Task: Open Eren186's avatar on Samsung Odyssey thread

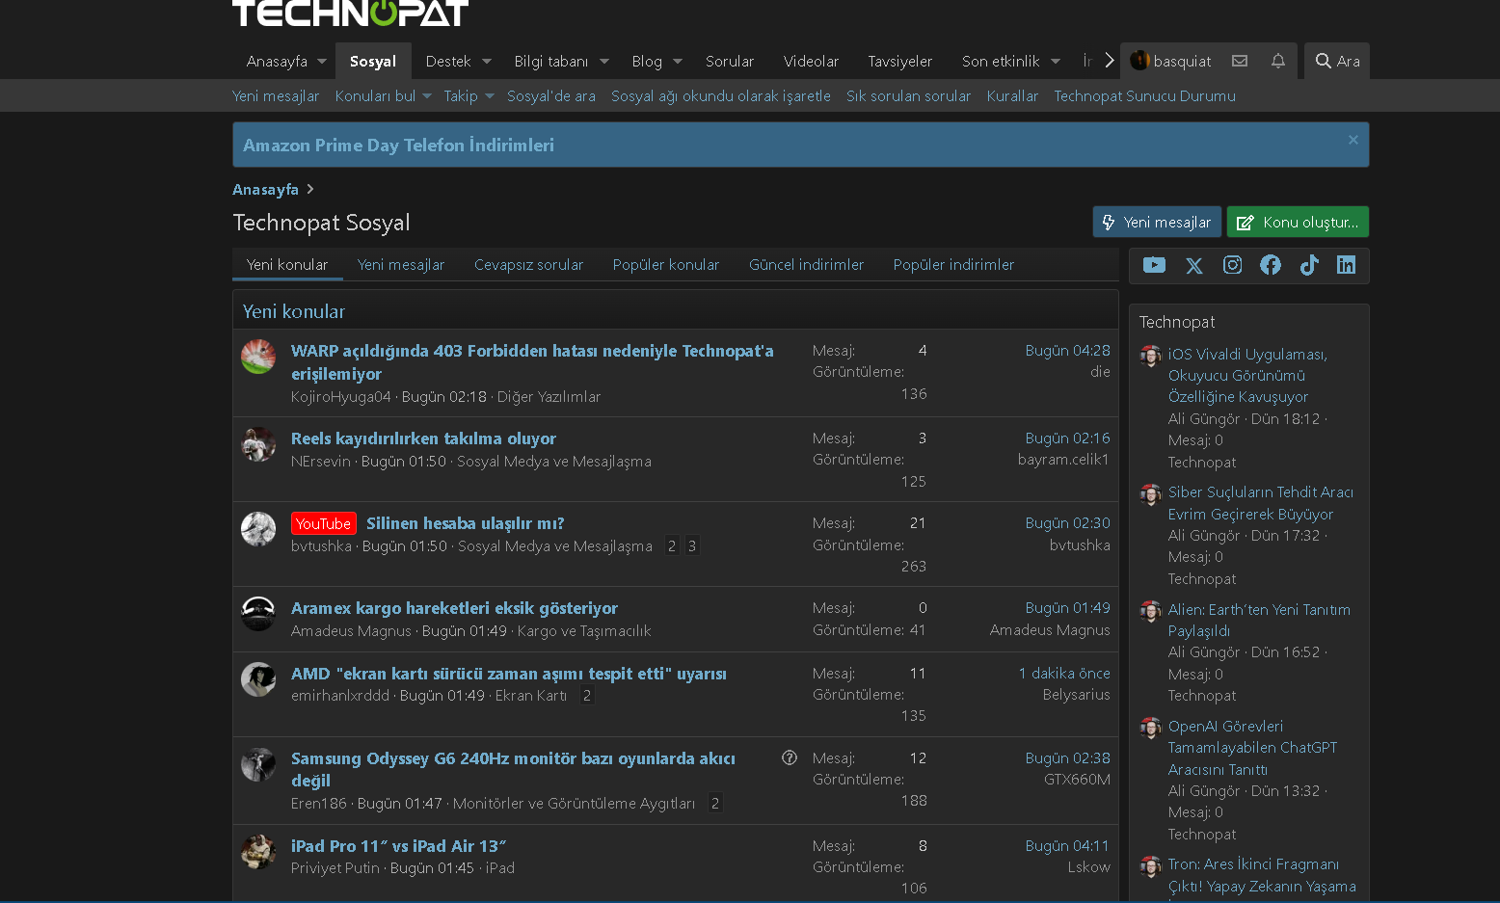Action: (258, 764)
